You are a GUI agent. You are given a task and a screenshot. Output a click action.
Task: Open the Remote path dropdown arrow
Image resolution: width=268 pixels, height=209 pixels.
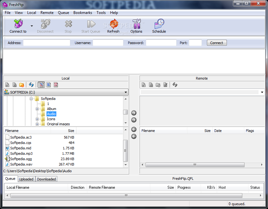pyautogui.click(x=262, y=92)
